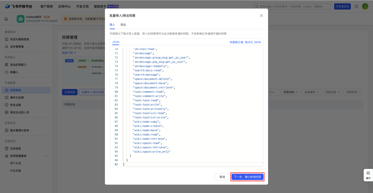This screenshot has width=373, height=193.
Task: Open 安全设置 in the sidebar
Action: tap(16, 105)
